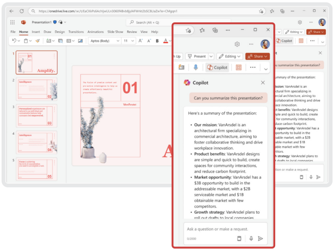Click Decrease Font Size icon
The width and height of the screenshot is (334, 249).
(149, 41)
